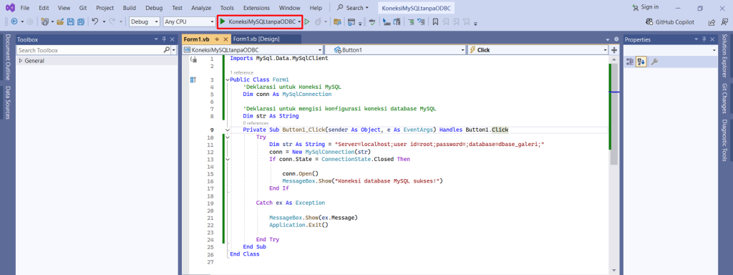Collapse the Try block outline
This screenshot has width=733, height=275.
(227, 137)
